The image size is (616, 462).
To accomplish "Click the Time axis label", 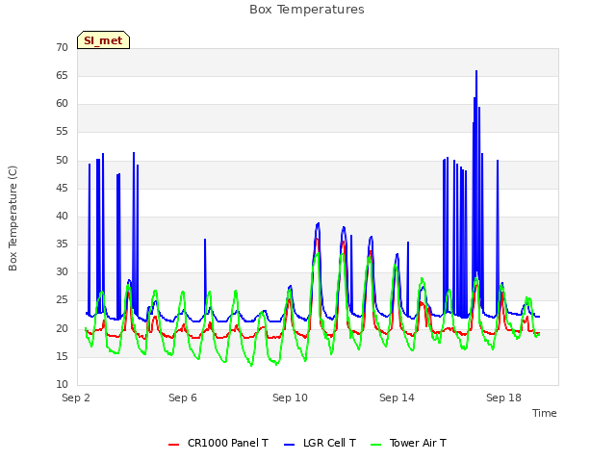I will [x=545, y=413].
